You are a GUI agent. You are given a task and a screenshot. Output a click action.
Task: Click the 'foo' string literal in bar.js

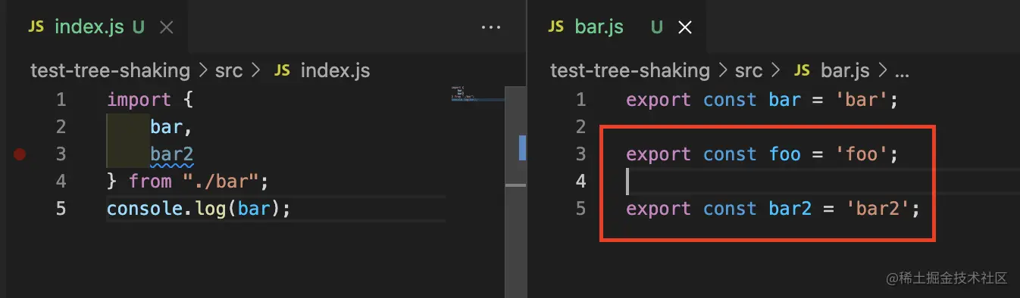tap(862, 154)
